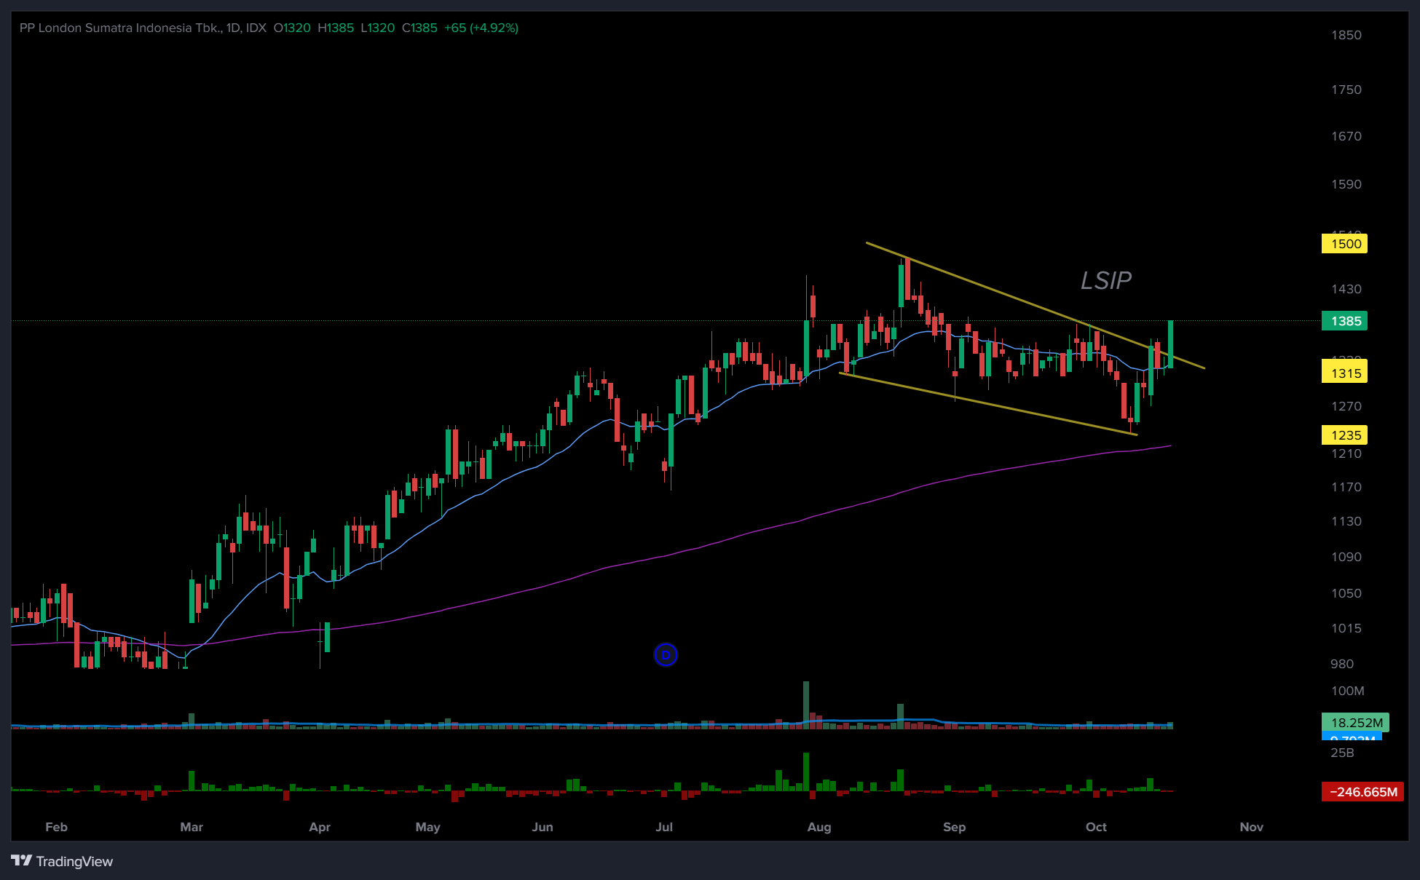1420x880 pixels.
Task: Click the LSIP text annotation
Action: coord(1105,280)
